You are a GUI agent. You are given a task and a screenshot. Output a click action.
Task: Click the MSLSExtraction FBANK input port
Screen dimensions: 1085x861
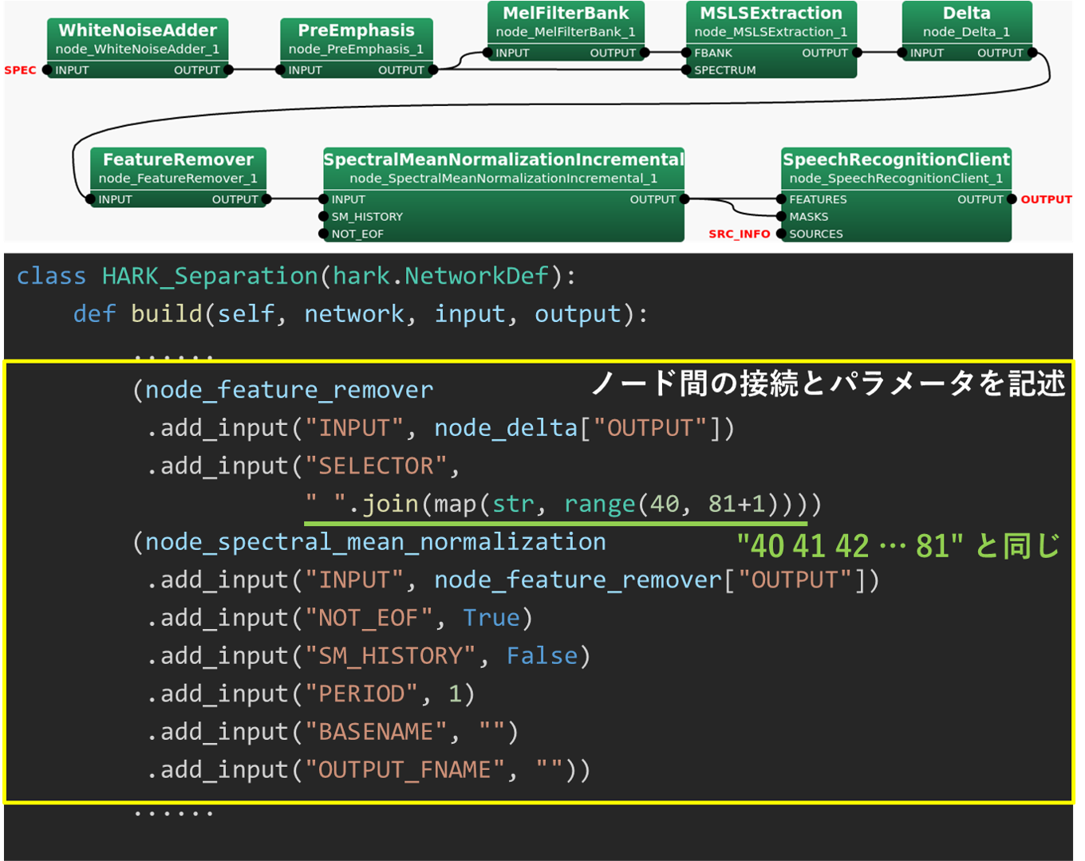pyautogui.click(x=687, y=53)
